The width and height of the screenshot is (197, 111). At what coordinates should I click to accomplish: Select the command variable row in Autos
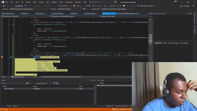[x=47, y=89]
